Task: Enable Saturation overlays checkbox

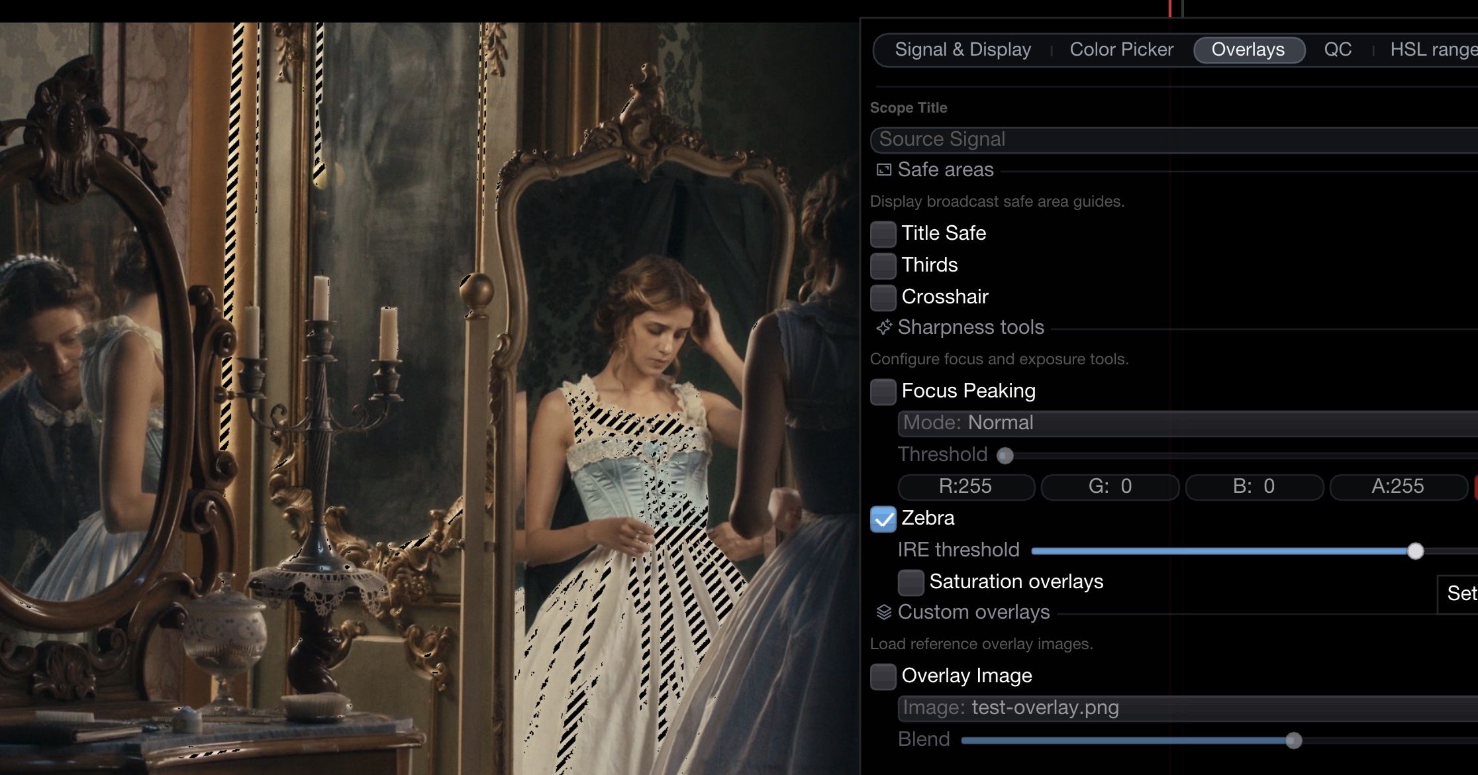Action: pos(911,582)
